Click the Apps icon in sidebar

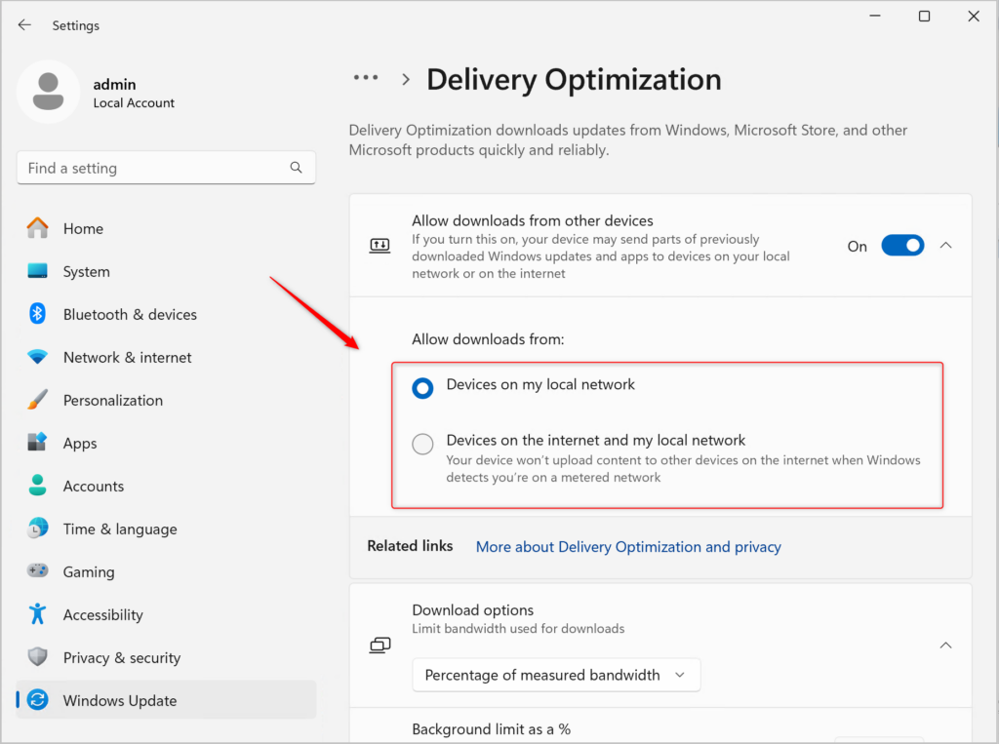(x=38, y=442)
